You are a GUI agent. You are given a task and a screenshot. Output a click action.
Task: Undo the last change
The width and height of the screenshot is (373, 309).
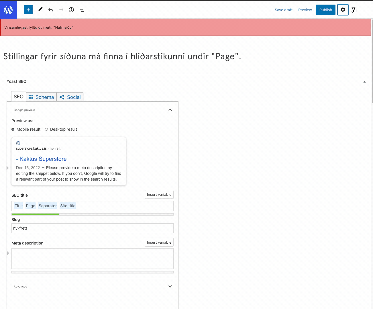[51, 10]
